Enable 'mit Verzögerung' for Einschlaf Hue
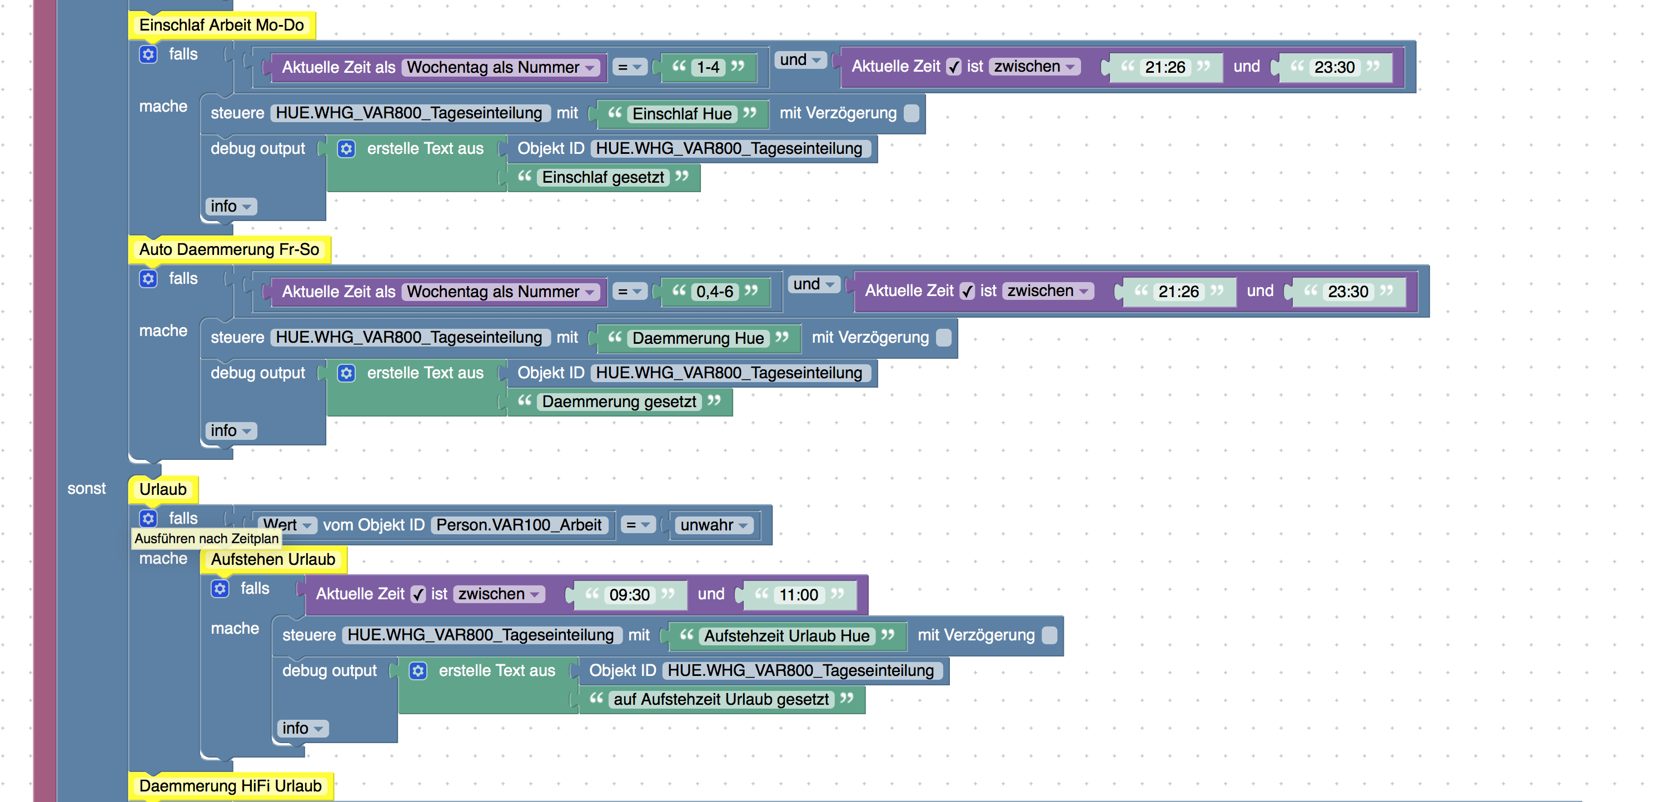 (x=911, y=113)
